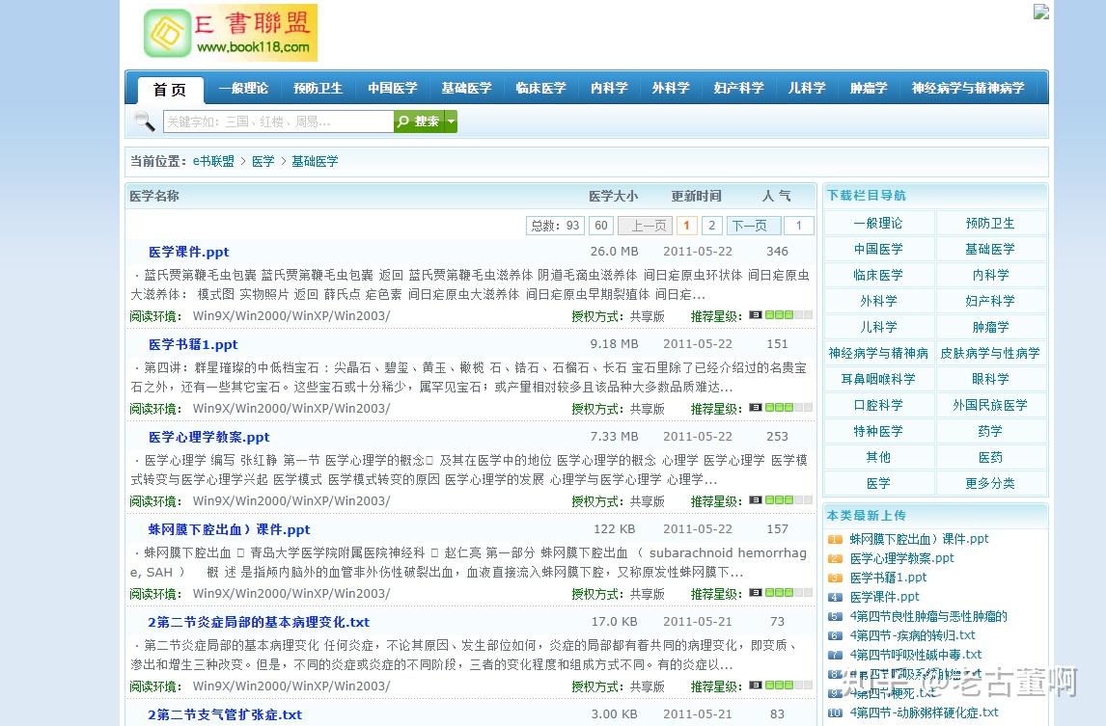Open the 医学心理学教案.ppt file title link

208,437
